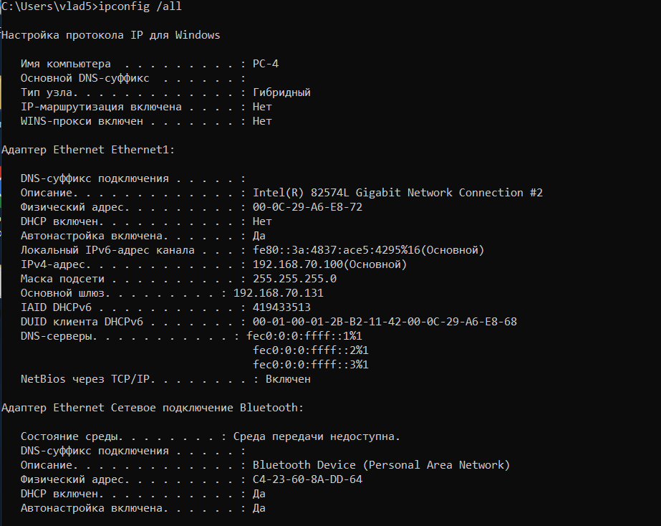
Task: Click the MAC address 00-0C-29-A6-E8-72
Action: (x=307, y=207)
